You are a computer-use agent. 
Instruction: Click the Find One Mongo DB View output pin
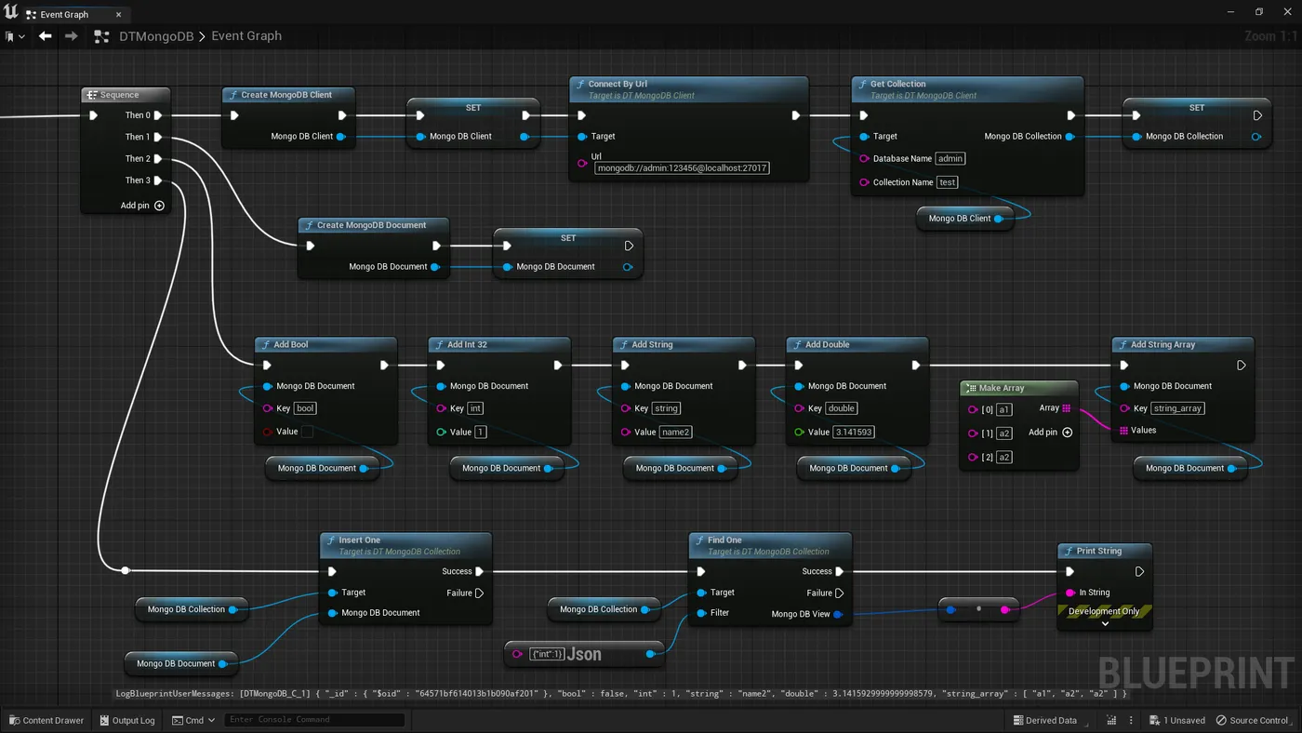click(x=838, y=614)
